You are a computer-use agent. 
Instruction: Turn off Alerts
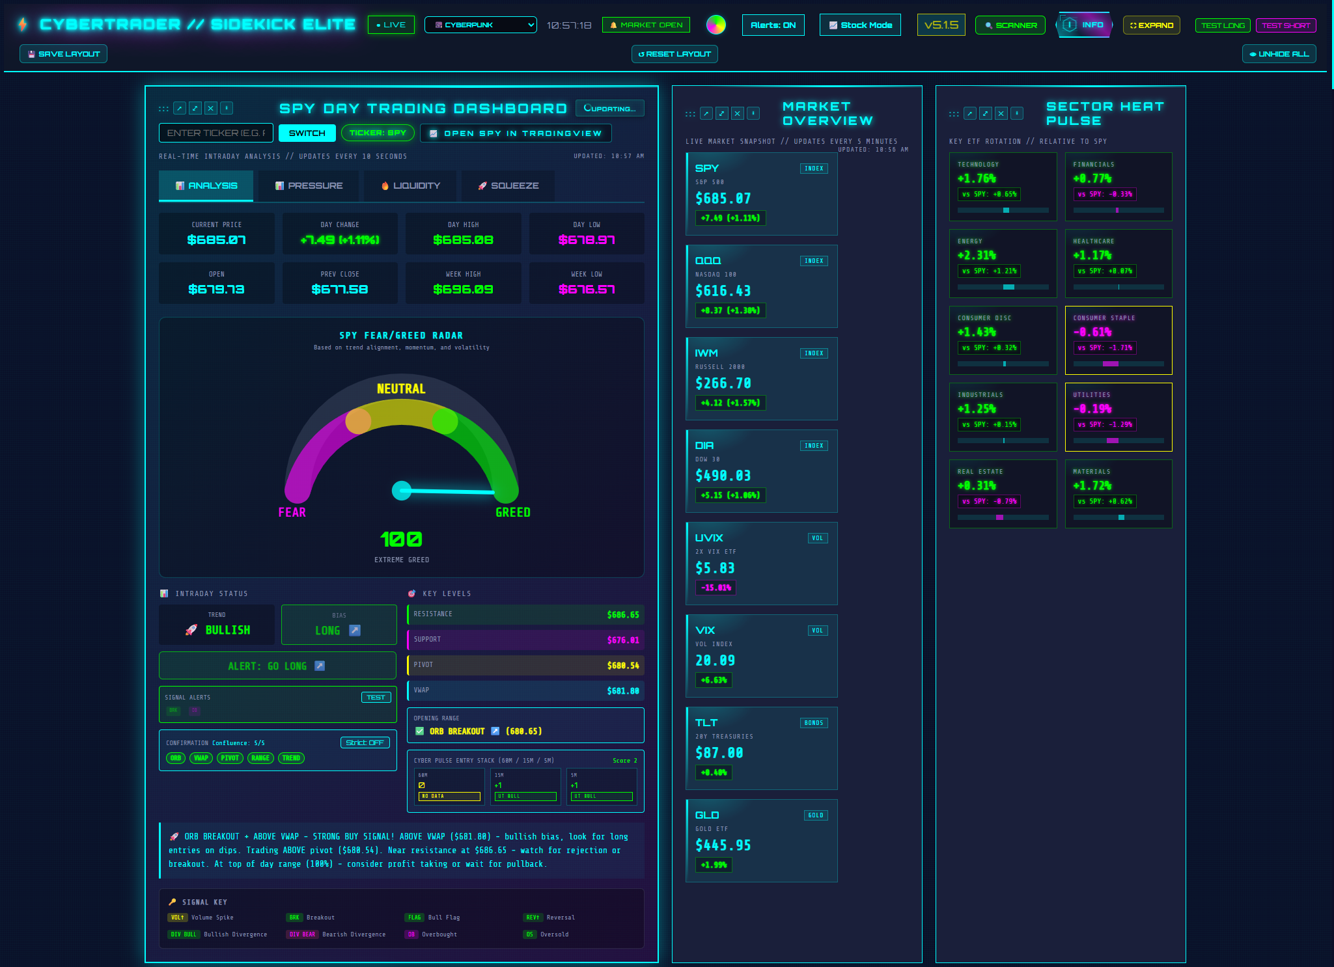pos(773,25)
